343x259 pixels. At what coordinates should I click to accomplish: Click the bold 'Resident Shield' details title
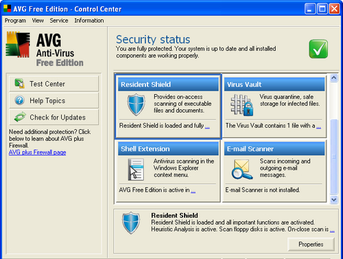[x=174, y=216]
